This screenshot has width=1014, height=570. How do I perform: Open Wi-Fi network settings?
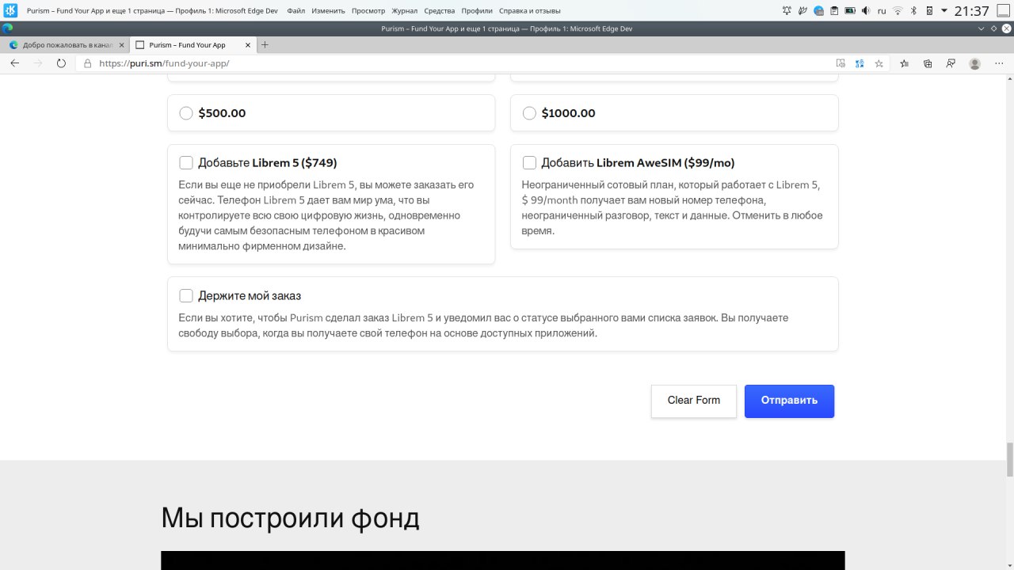[898, 11]
